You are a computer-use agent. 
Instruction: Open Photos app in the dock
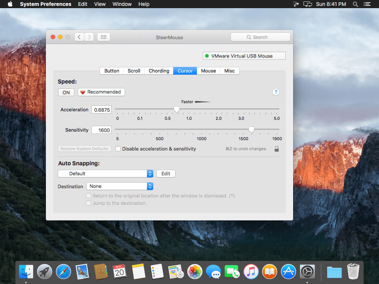194,272
